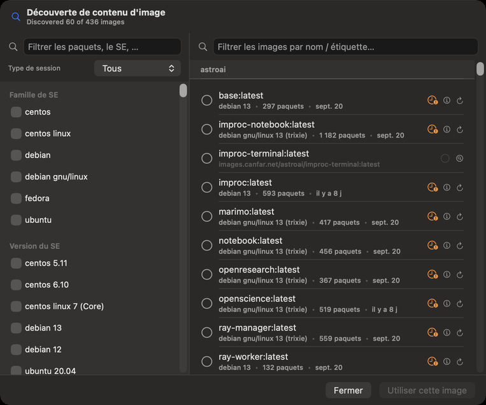The image size is (486, 405).
Task: Refresh the marimo:latest image
Action: tap(460, 217)
